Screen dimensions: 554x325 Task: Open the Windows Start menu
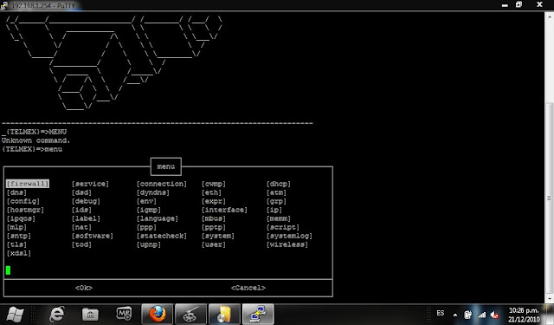(x=15, y=314)
